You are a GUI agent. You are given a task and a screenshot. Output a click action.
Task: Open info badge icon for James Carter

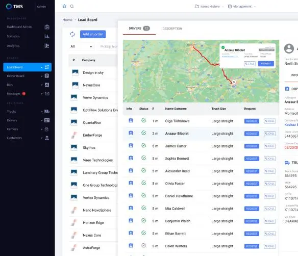pos(131,146)
